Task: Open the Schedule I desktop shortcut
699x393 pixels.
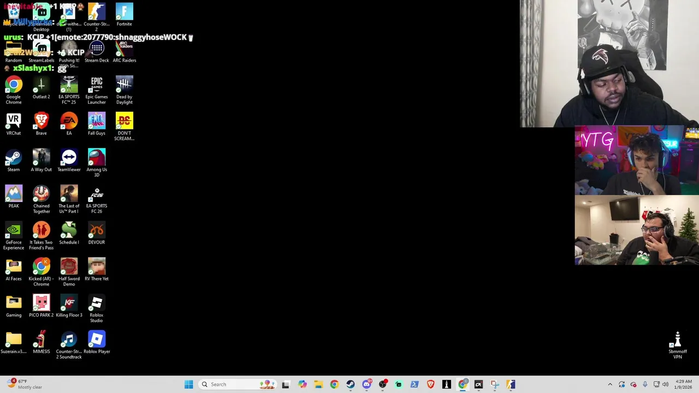Action: [69, 234]
